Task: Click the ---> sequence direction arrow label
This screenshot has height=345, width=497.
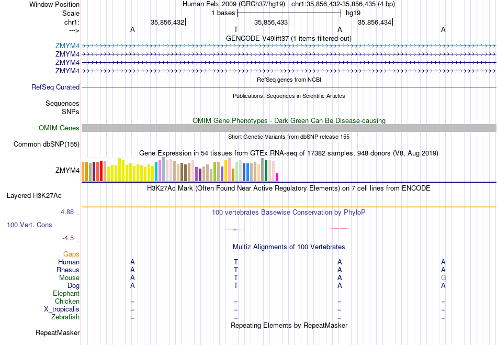Action: (74, 30)
